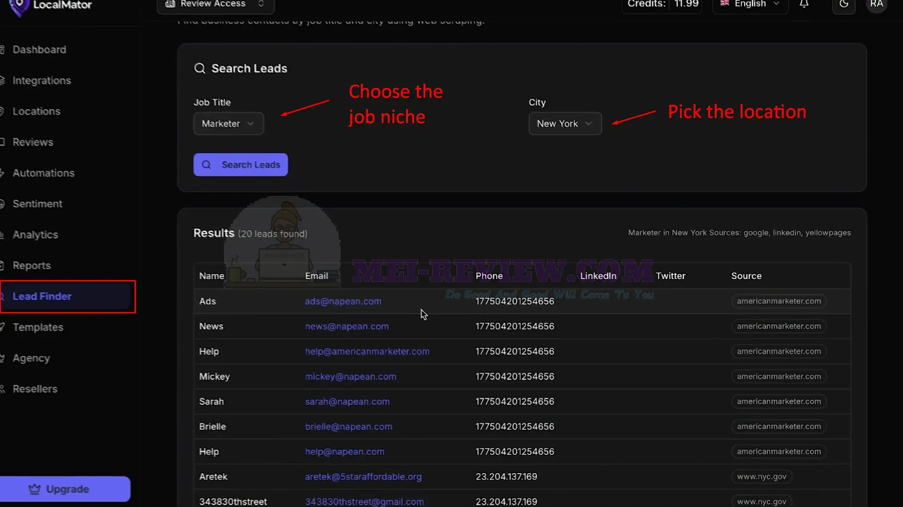Open help@americanmarketer.com email link
This screenshot has height=507, width=903.
367,351
